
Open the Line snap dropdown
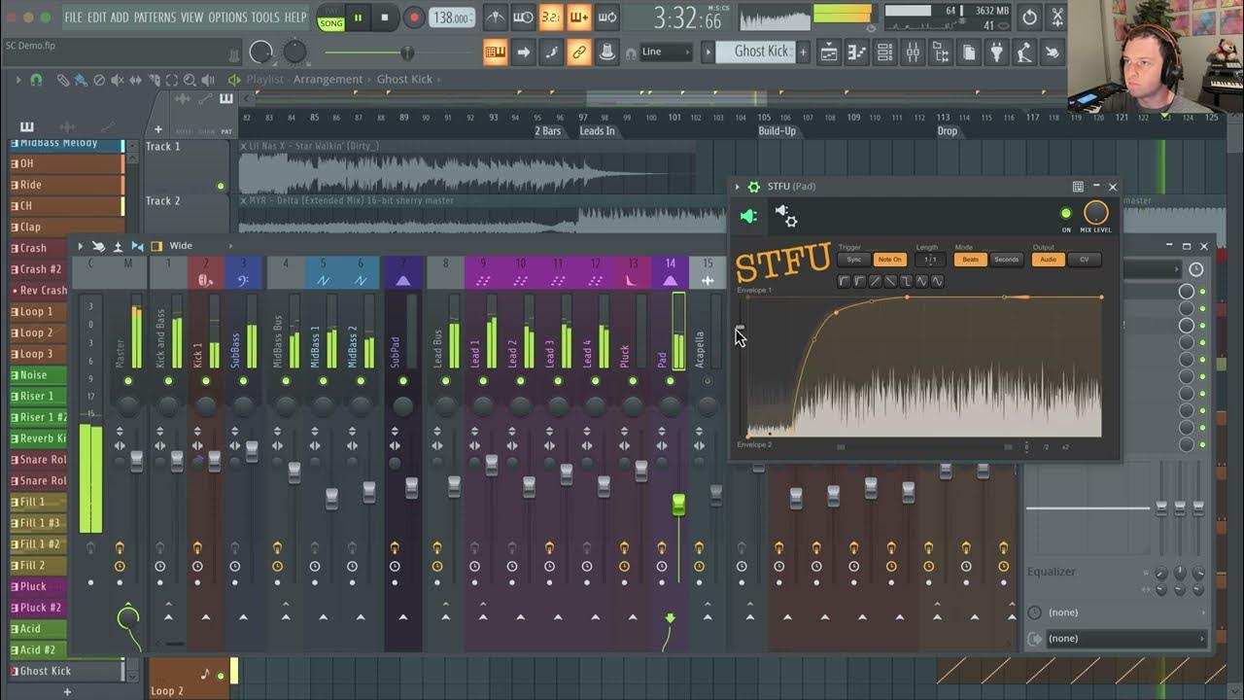666,52
